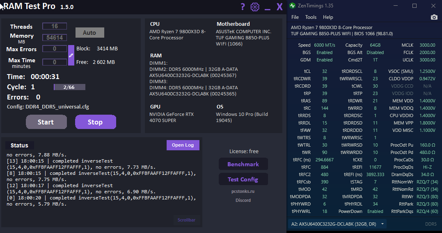442x233 pixels.
Task: Click the tRAS value 89
Action: pyautogui.click(x=325, y=101)
